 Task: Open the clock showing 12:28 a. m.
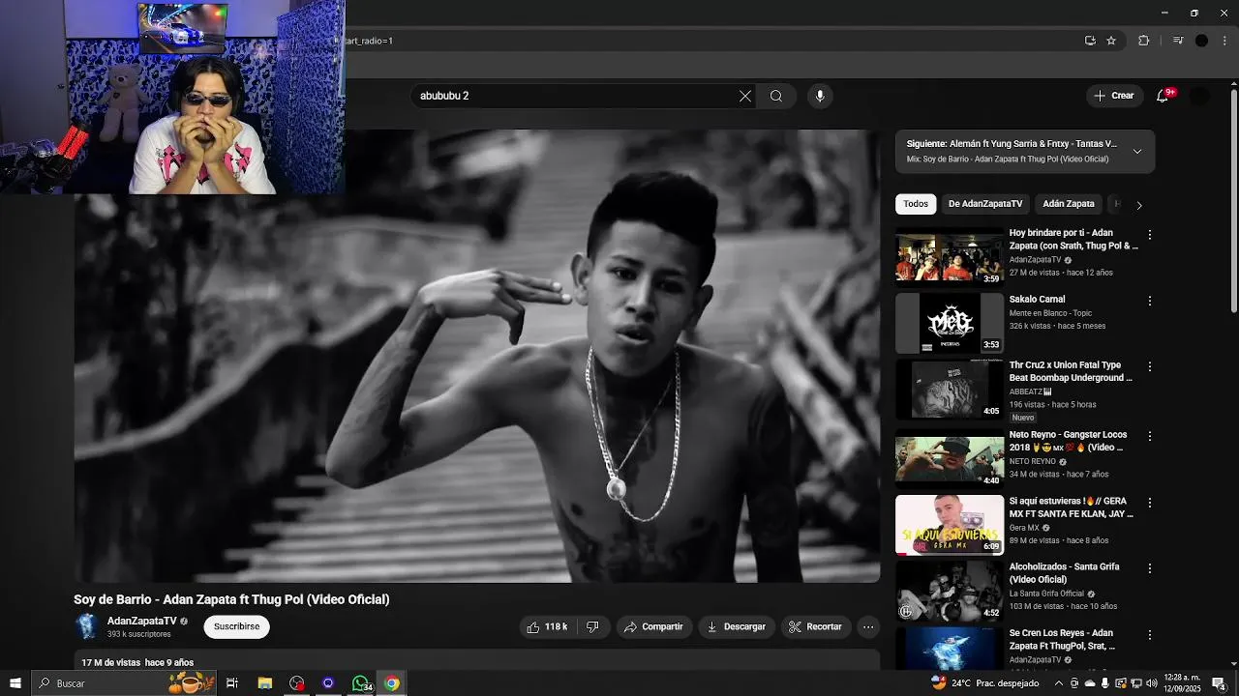click(1182, 683)
